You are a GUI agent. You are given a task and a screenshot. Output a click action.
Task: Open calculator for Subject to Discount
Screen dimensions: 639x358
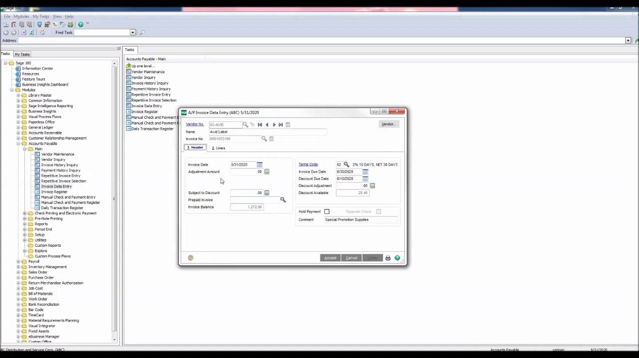click(x=267, y=192)
